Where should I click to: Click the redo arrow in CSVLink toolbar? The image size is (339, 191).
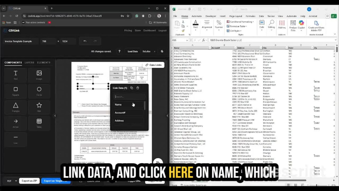[95, 41]
